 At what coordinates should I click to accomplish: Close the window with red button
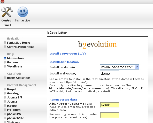2,1
